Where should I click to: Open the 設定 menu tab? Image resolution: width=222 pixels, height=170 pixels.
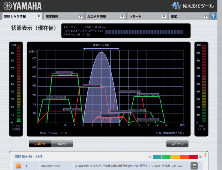pyautogui.click(x=189, y=16)
